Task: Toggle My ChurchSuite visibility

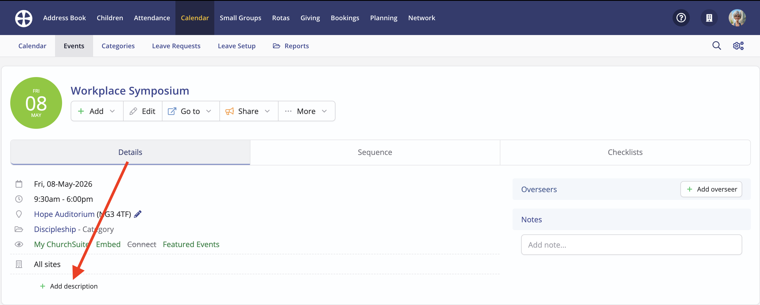Action: (x=62, y=244)
